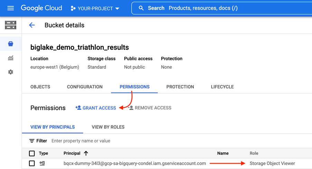Click the REMOVE ACCESS button
This screenshot has height=169, width=312.
pos(150,108)
